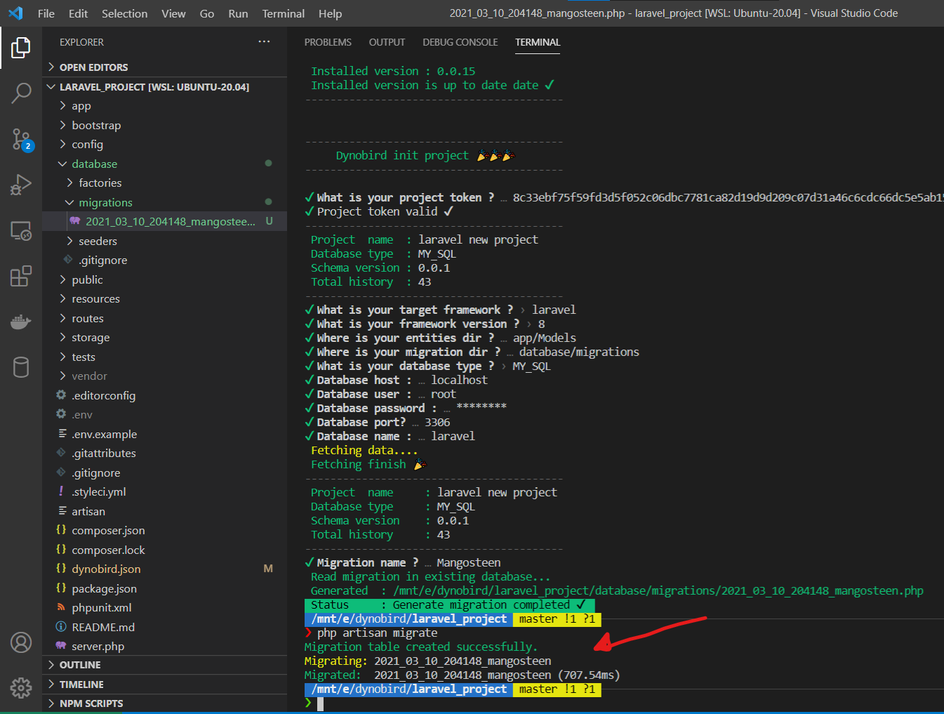Open the Selection menu

click(x=124, y=13)
